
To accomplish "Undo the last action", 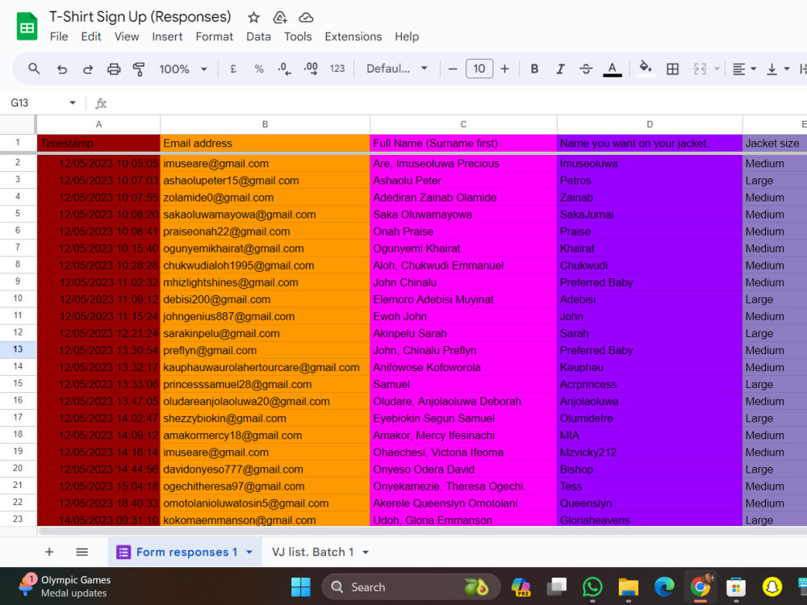I will (x=62, y=69).
